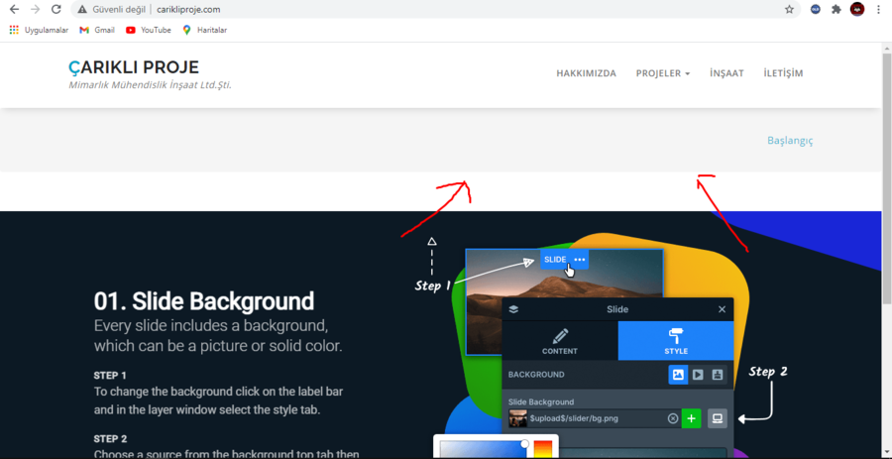892x459 pixels.
Task: Click the slide background thumbnail preview
Action: 518,418
